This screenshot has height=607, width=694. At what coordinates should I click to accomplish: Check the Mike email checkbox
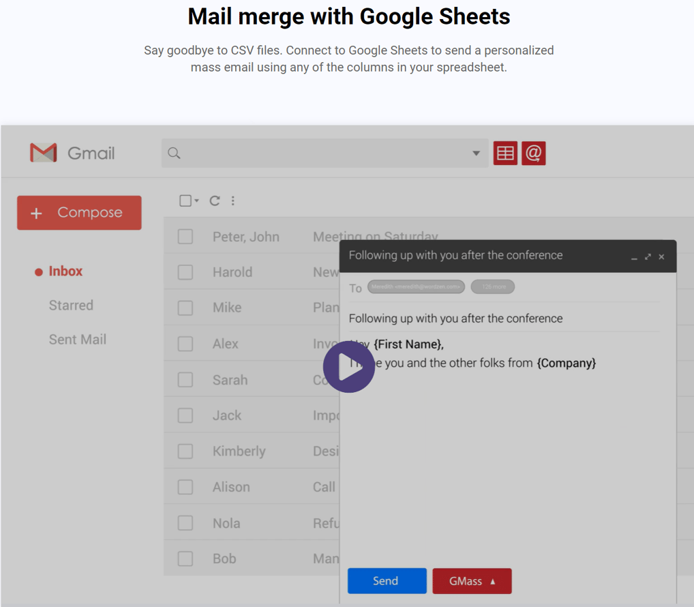pyautogui.click(x=185, y=308)
